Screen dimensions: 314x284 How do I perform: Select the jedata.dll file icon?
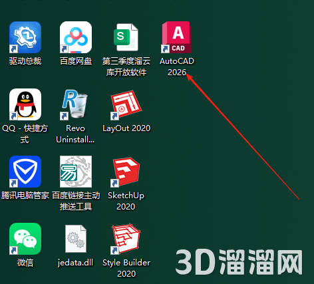76,239
